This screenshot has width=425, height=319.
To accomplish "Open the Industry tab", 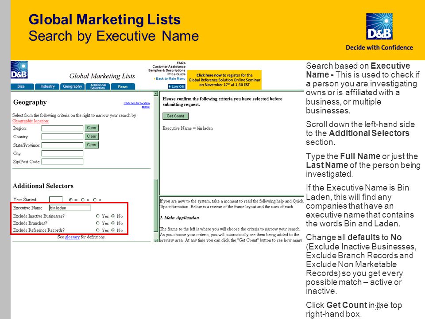I will coord(47,86).
